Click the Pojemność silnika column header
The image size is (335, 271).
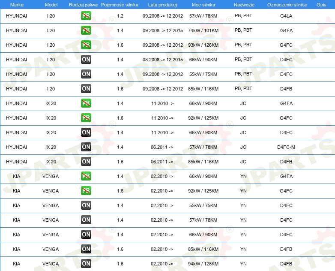pos(120,5)
